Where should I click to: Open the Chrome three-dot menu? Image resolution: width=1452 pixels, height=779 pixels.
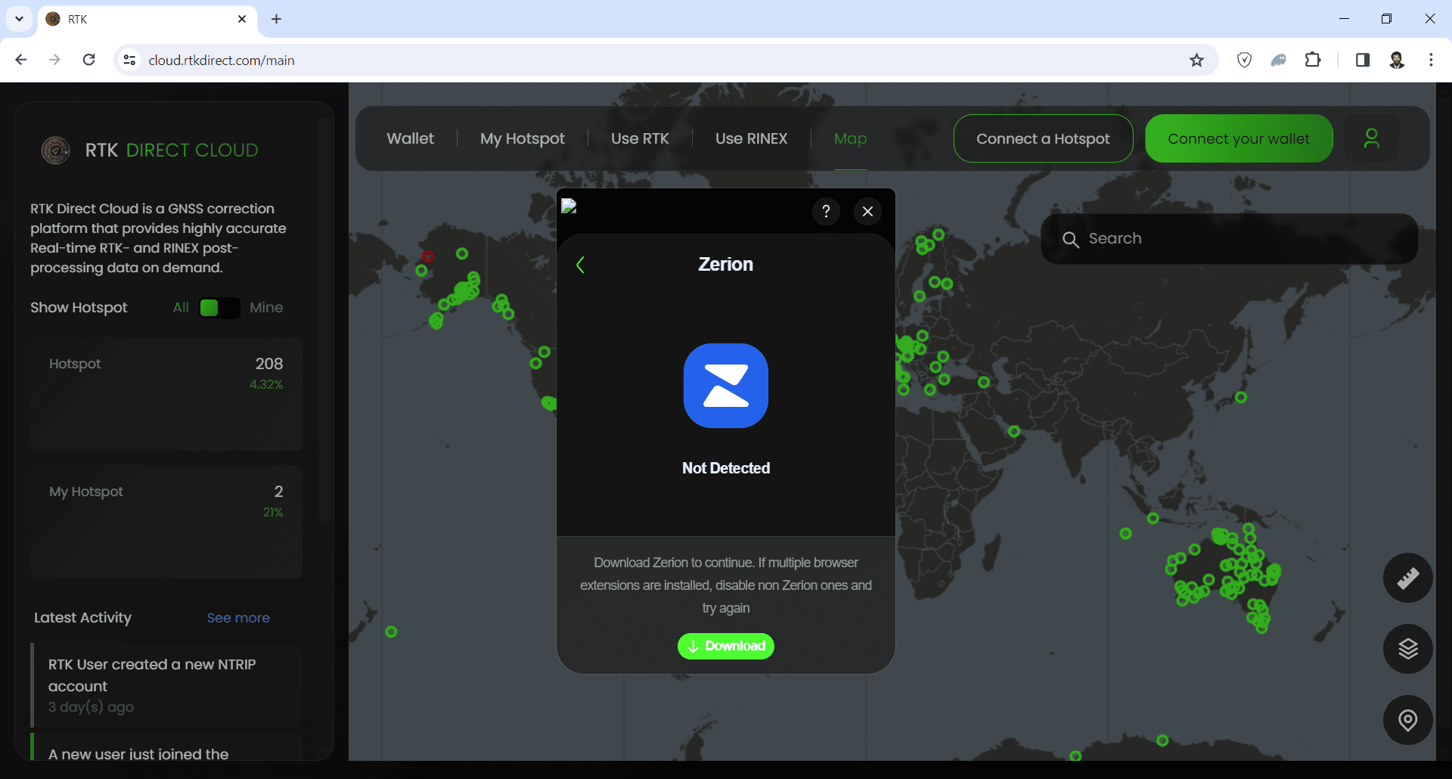click(x=1431, y=60)
